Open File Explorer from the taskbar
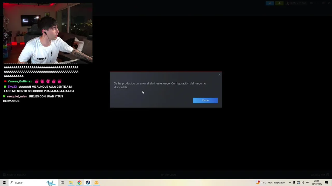Screen dimensions: 332x186 (71, 183)
